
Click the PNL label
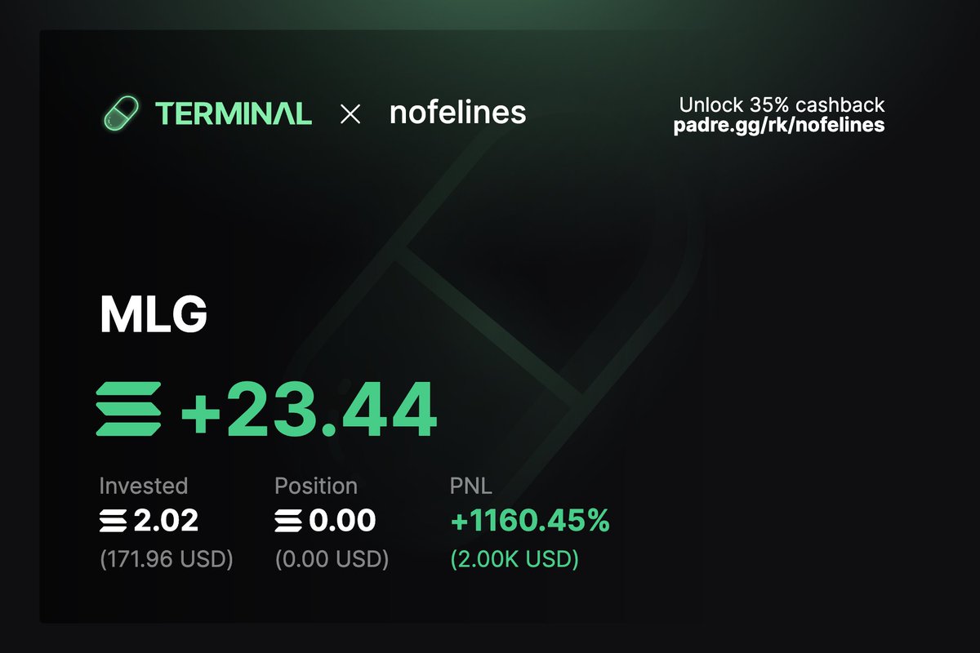(x=472, y=486)
